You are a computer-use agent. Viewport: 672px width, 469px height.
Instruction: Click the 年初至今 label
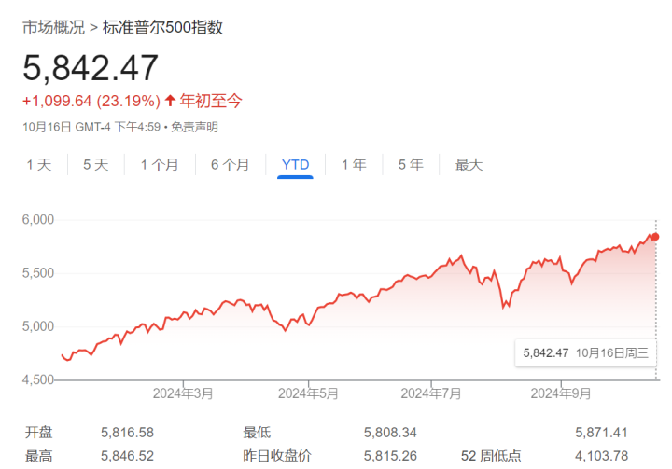[x=211, y=101]
